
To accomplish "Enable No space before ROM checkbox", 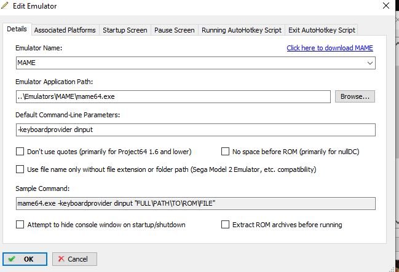I will coord(225,152).
